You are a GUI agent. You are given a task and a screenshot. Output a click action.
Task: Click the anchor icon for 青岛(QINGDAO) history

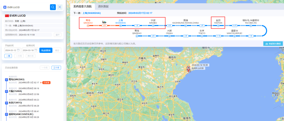click(7, 79)
